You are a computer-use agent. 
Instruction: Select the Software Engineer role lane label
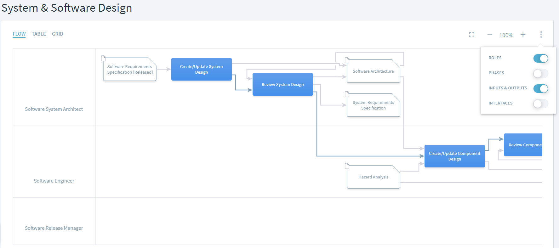pyautogui.click(x=54, y=181)
